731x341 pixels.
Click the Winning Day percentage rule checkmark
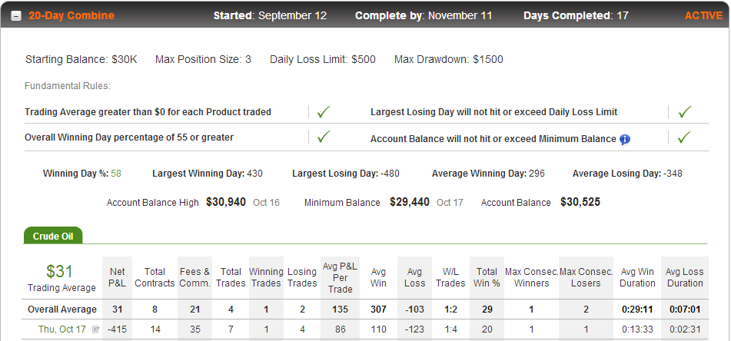tap(324, 137)
